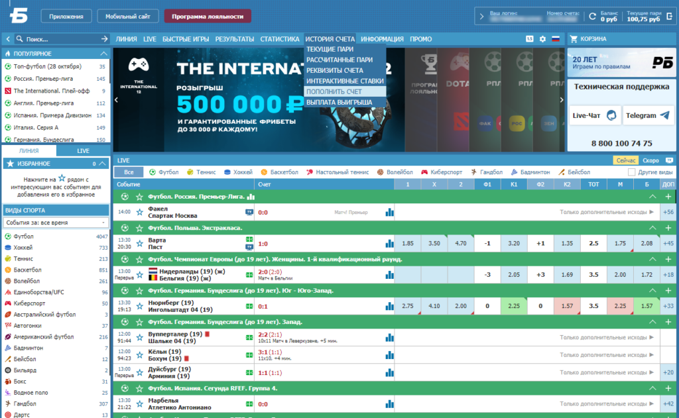Refresh the account balance
The height and width of the screenshot is (418, 679).
pos(592,17)
